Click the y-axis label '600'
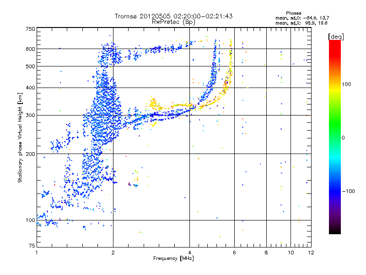 pyautogui.click(x=30, y=49)
